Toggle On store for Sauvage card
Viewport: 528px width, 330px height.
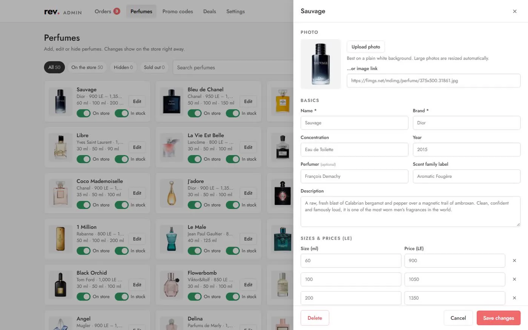point(83,113)
